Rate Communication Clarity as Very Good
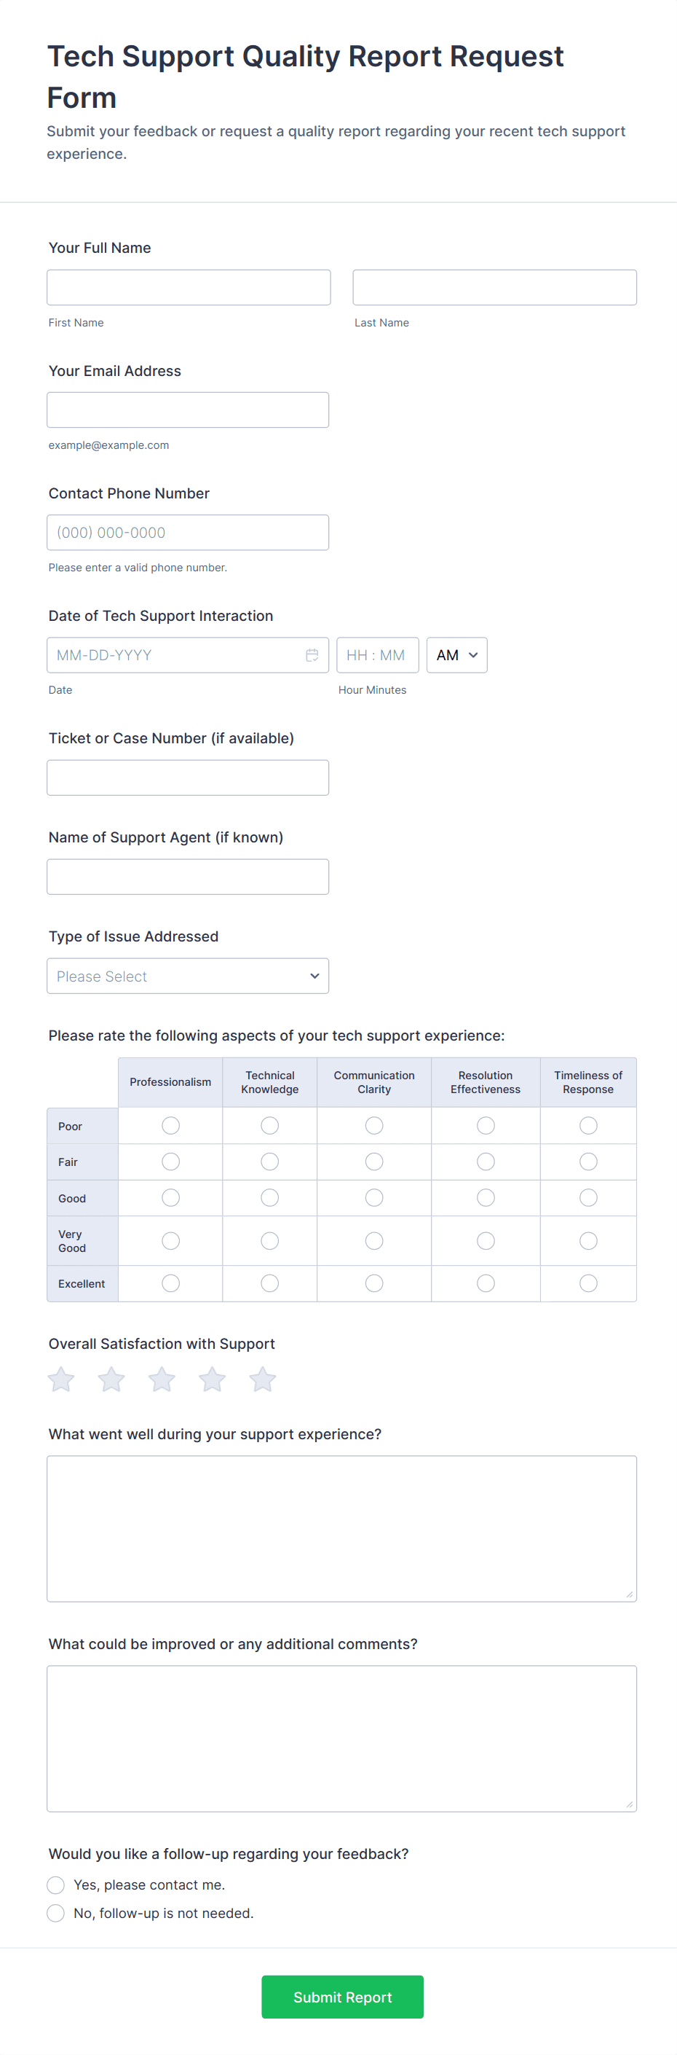 coord(374,1240)
